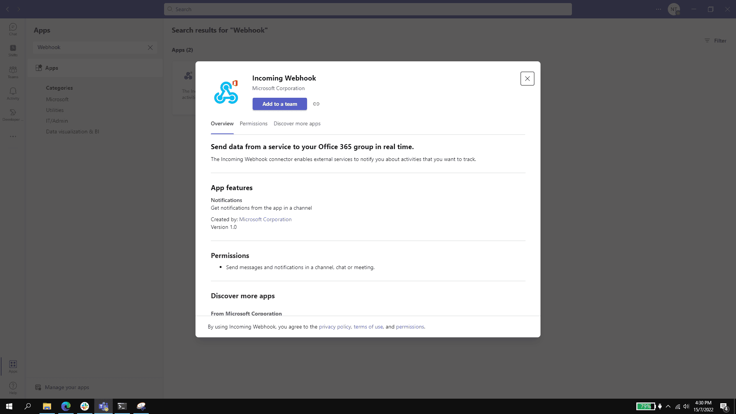
Task: Click the taskbar clock and date
Action: coord(703,406)
